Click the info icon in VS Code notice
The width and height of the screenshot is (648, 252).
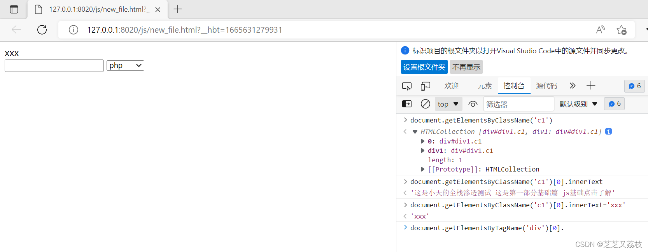405,51
